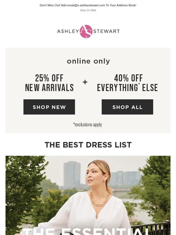Click the SHOP NEW button
The height and width of the screenshot is (235, 176).
point(49,107)
